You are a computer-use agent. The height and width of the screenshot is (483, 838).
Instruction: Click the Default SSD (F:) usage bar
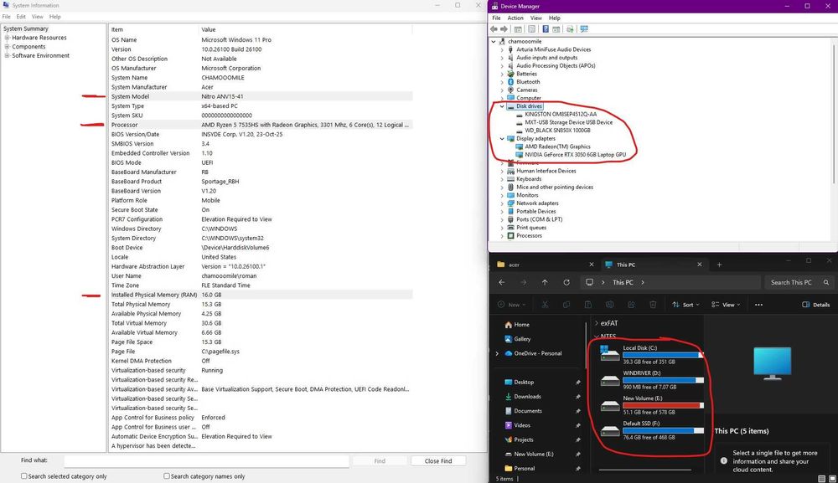click(x=663, y=431)
